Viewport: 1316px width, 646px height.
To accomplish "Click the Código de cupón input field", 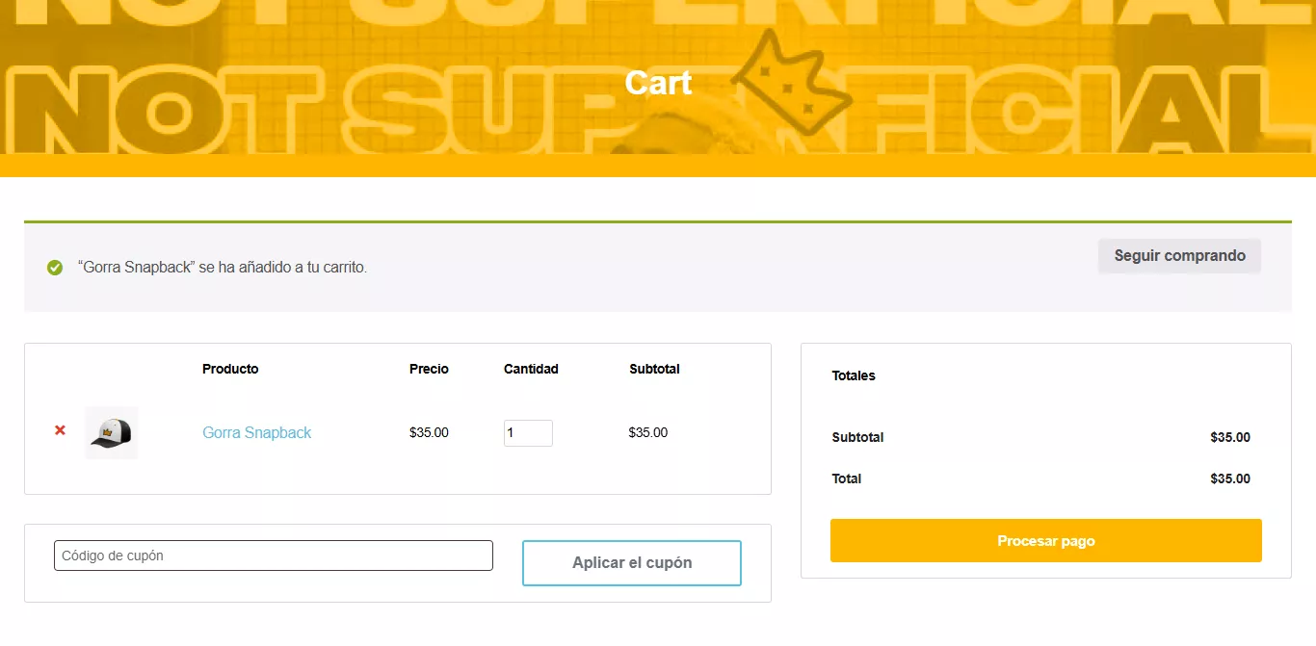I will coord(274,556).
